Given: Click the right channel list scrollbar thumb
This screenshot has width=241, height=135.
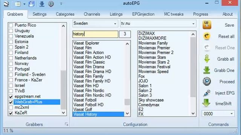Looking at the screenshot, I should [x=193, y=67].
